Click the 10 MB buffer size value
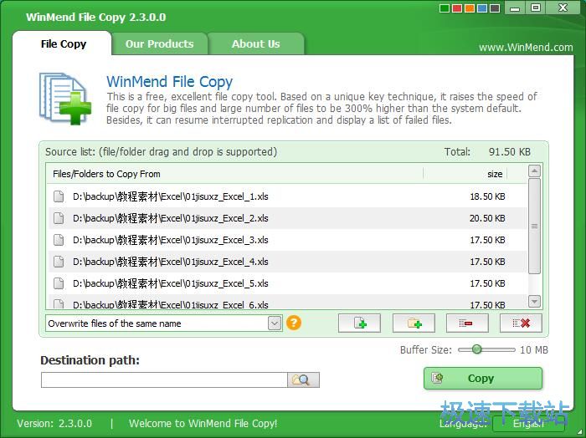 click(534, 350)
